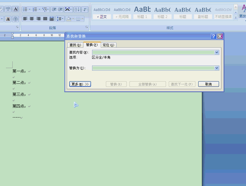This screenshot has height=186, width=246.
Task: Toggle justify alignment
Action: coord(45,19)
